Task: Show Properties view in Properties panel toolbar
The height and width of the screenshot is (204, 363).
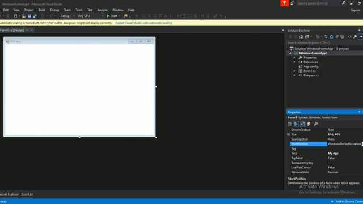Action: point(302,124)
